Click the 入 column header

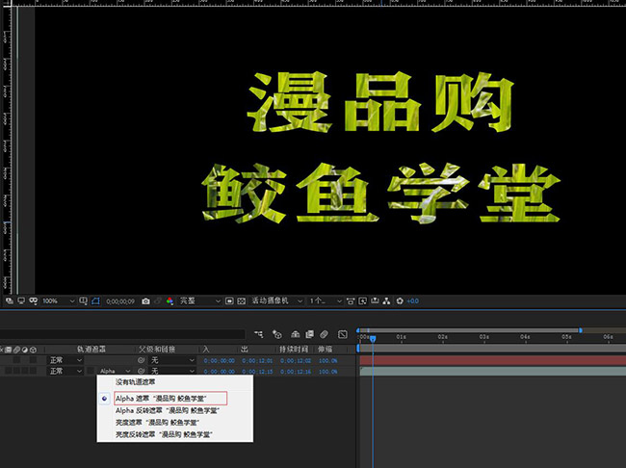(206, 350)
